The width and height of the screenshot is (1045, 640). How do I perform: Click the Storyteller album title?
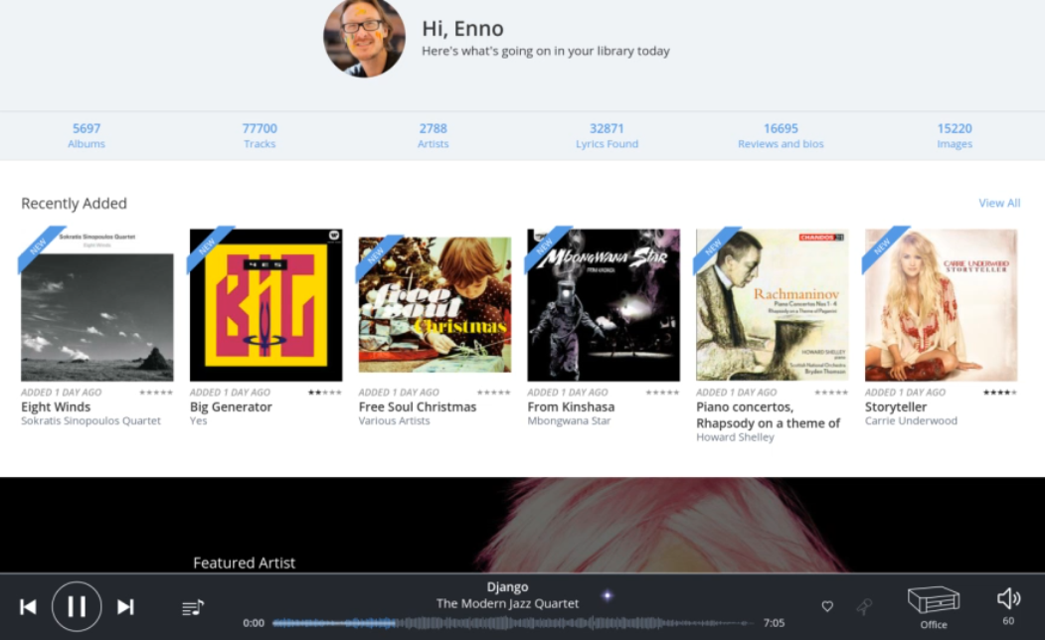click(x=896, y=406)
